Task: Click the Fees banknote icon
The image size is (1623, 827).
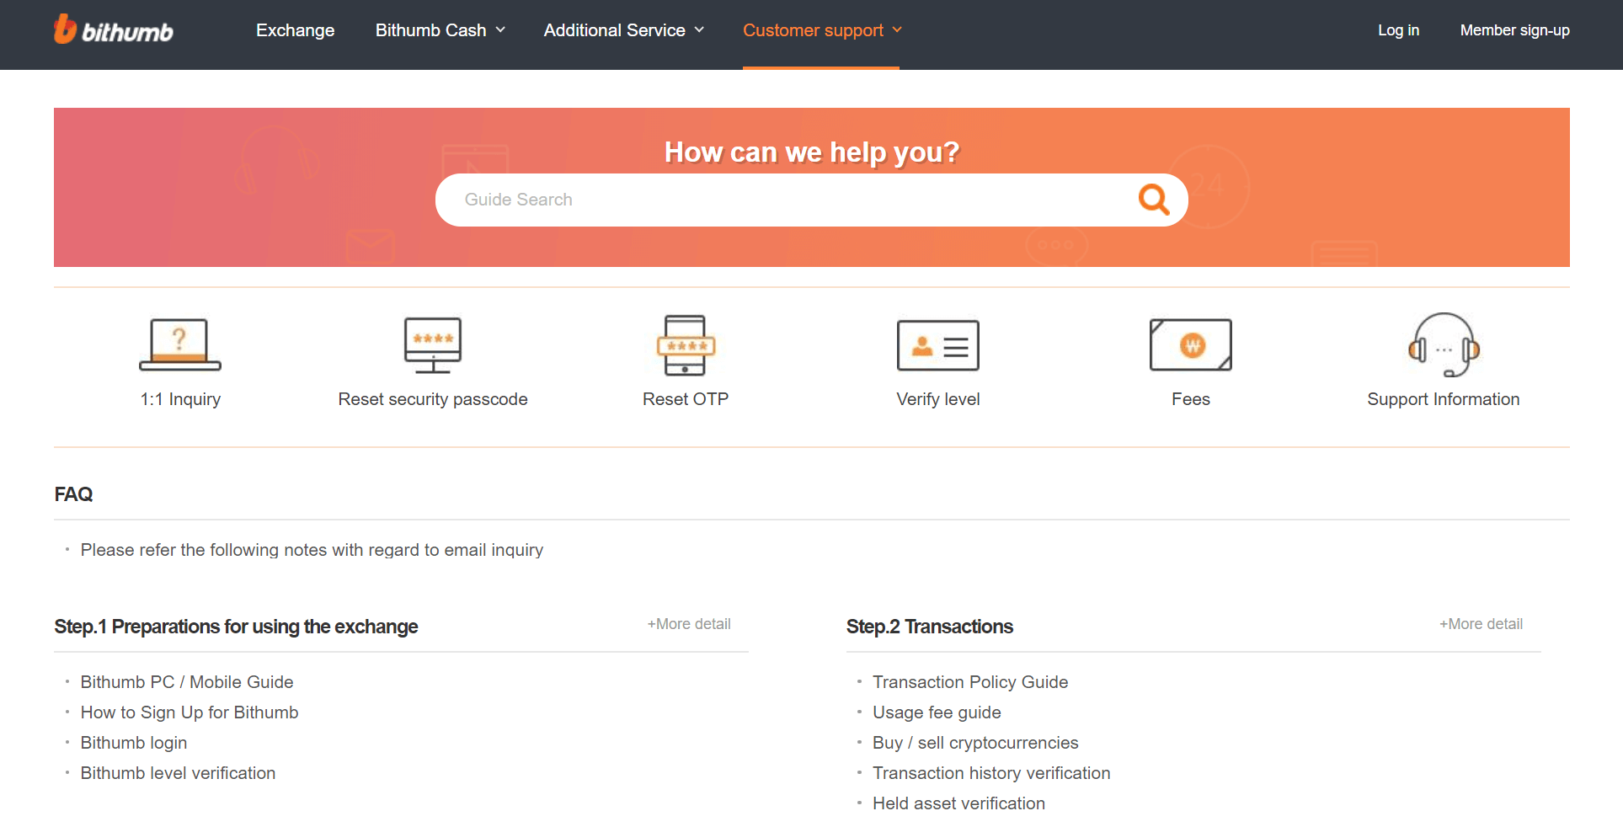Action: click(x=1191, y=344)
